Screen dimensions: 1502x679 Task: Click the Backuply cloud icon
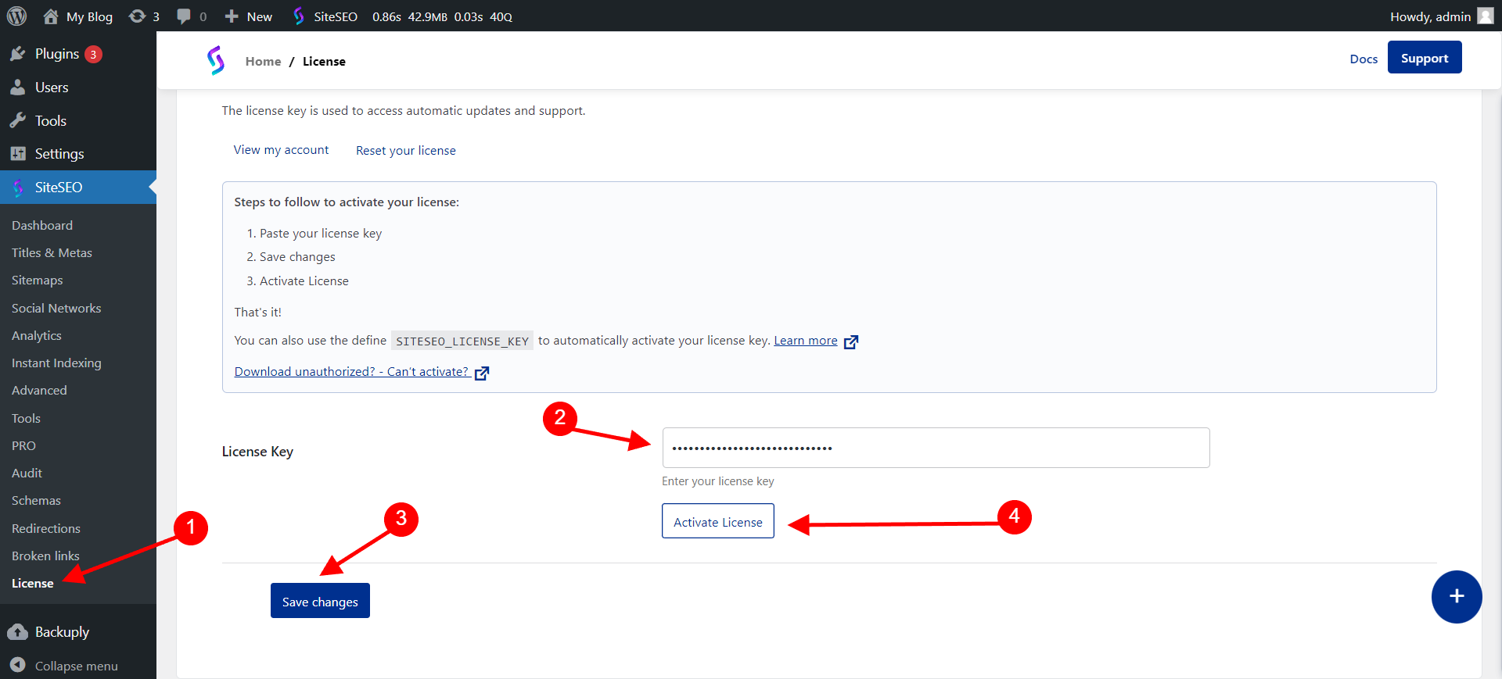tap(17, 632)
